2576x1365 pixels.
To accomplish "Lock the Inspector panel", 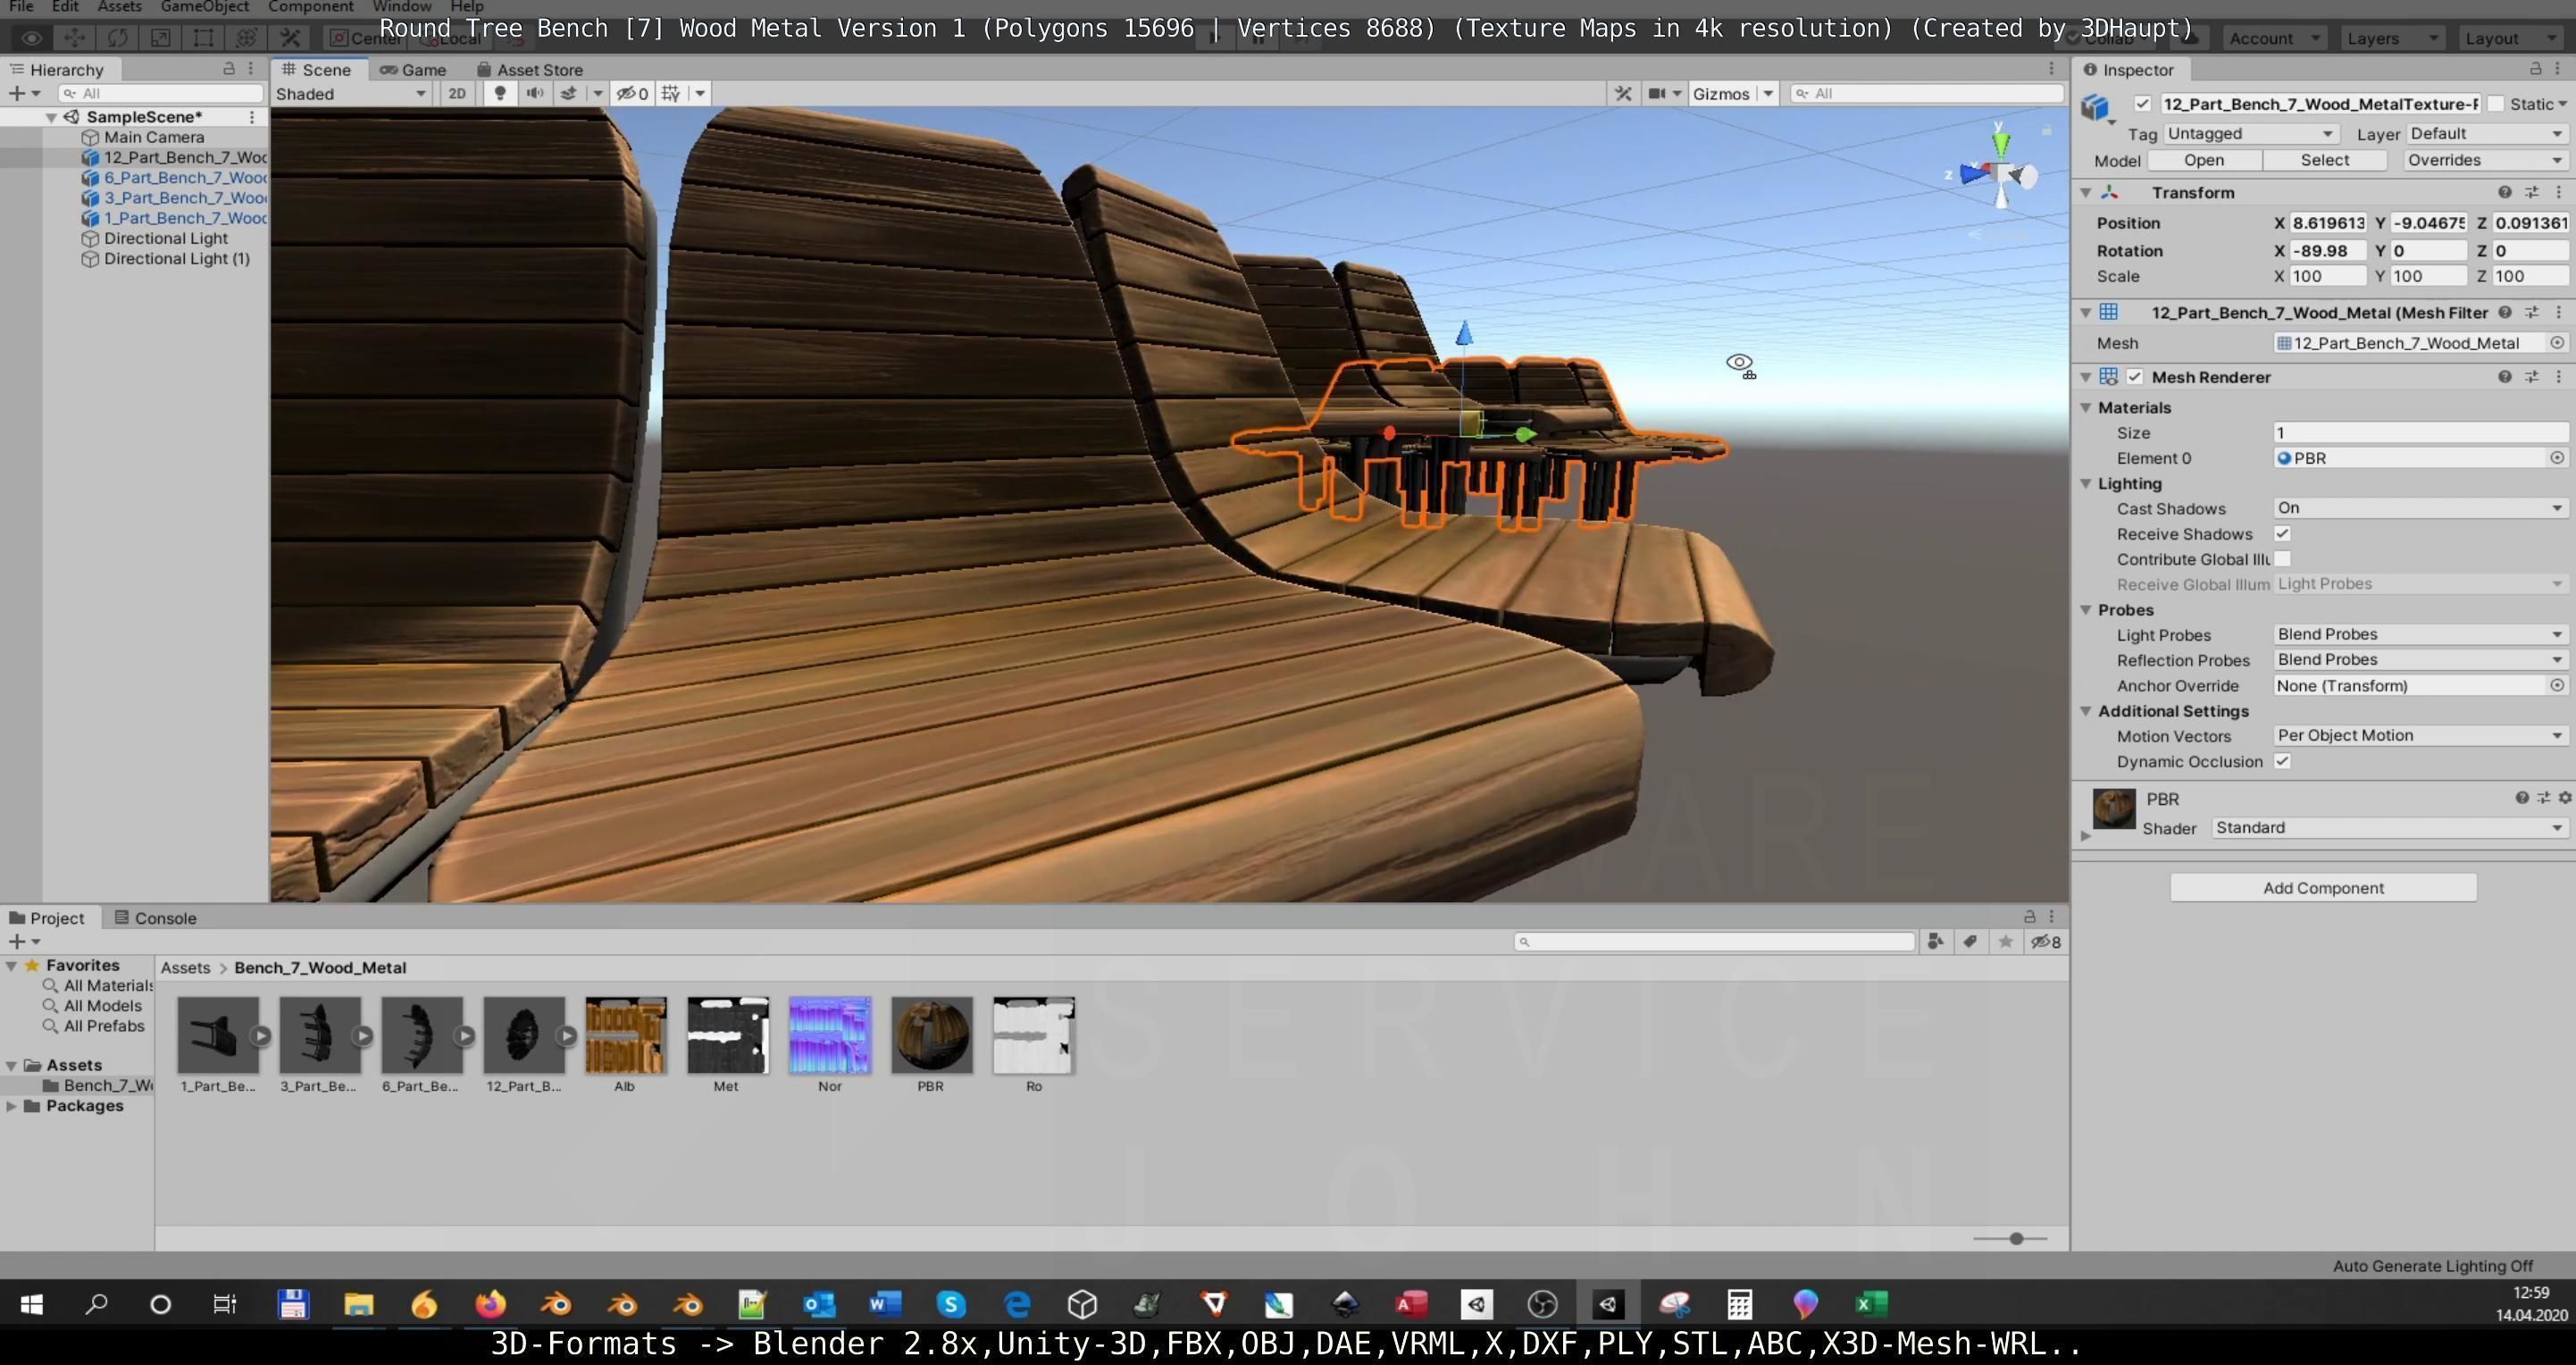I will (x=2535, y=69).
